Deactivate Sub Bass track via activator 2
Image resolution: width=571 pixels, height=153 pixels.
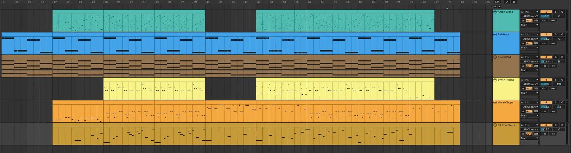click(546, 34)
